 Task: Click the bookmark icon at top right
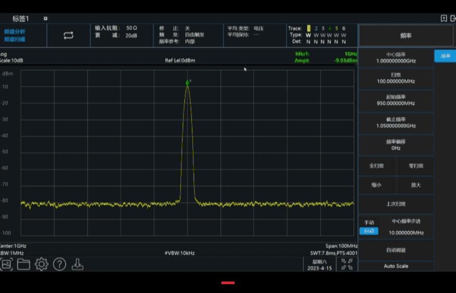click(x=443, y=19)
